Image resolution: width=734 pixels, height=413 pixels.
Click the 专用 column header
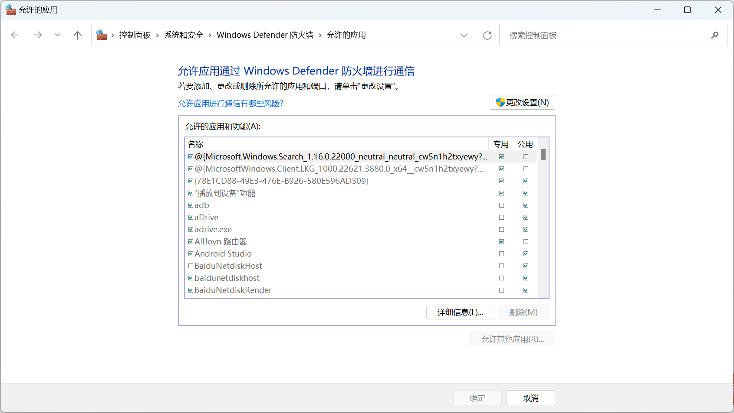tap(501, 144)
